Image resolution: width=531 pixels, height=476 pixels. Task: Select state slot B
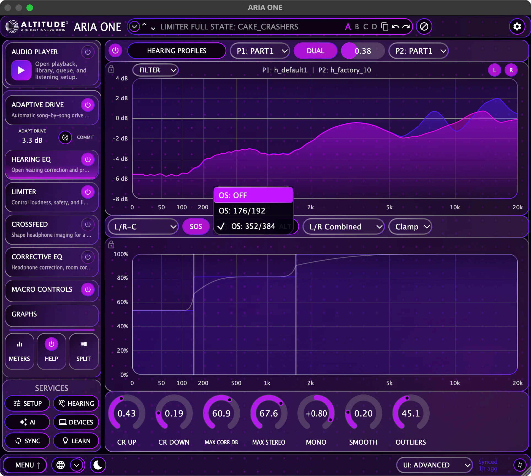pyautogui.click(x=357, y=27)
